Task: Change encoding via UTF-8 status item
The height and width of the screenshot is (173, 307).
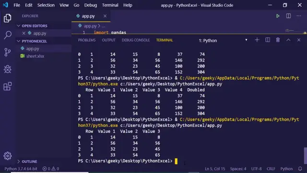Action: [256, 169]
